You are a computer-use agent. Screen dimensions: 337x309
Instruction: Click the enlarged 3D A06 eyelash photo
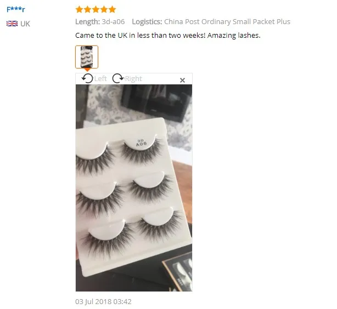(134, 188)
